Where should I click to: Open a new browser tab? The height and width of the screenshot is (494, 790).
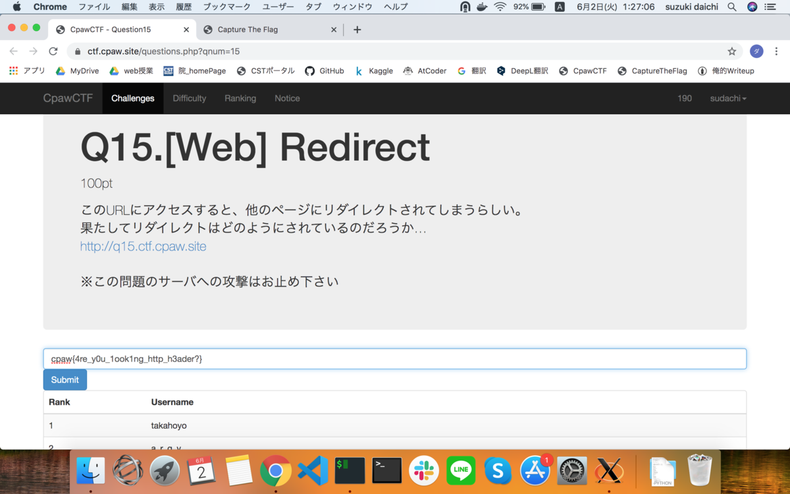coord(357,30)
